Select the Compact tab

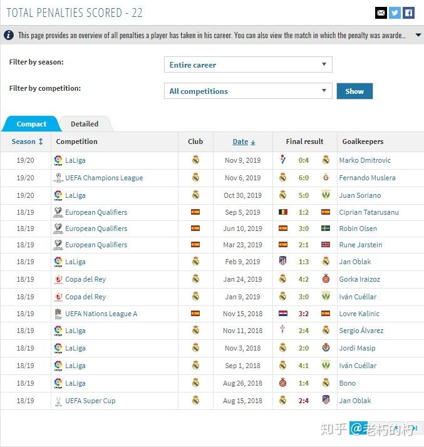(x=31, y=124)
